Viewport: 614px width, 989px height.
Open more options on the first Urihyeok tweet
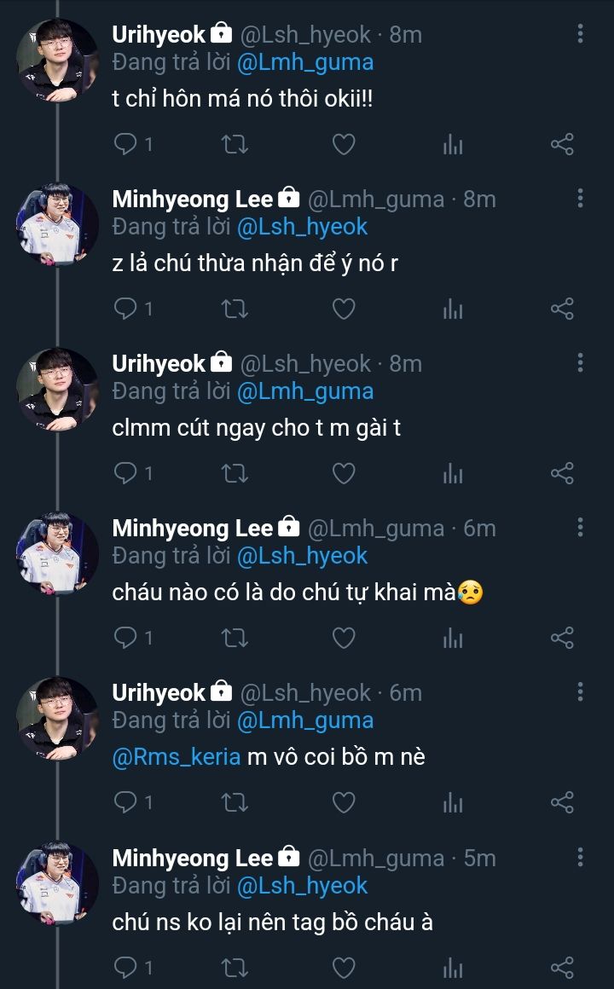pos(580,34)
